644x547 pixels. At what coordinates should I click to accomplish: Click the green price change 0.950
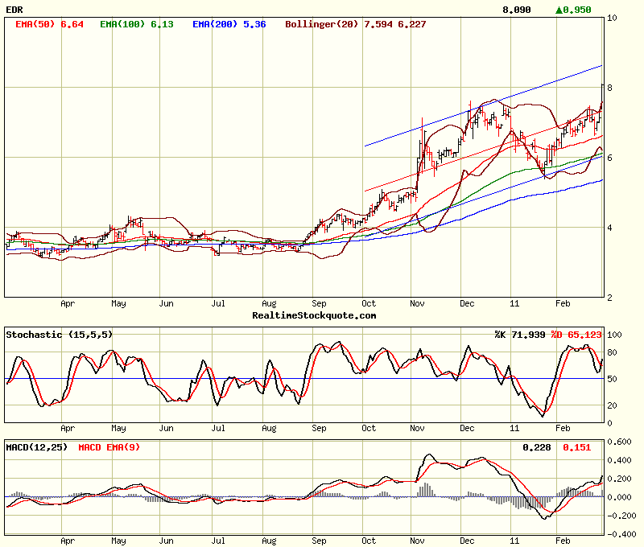point(573,10)
